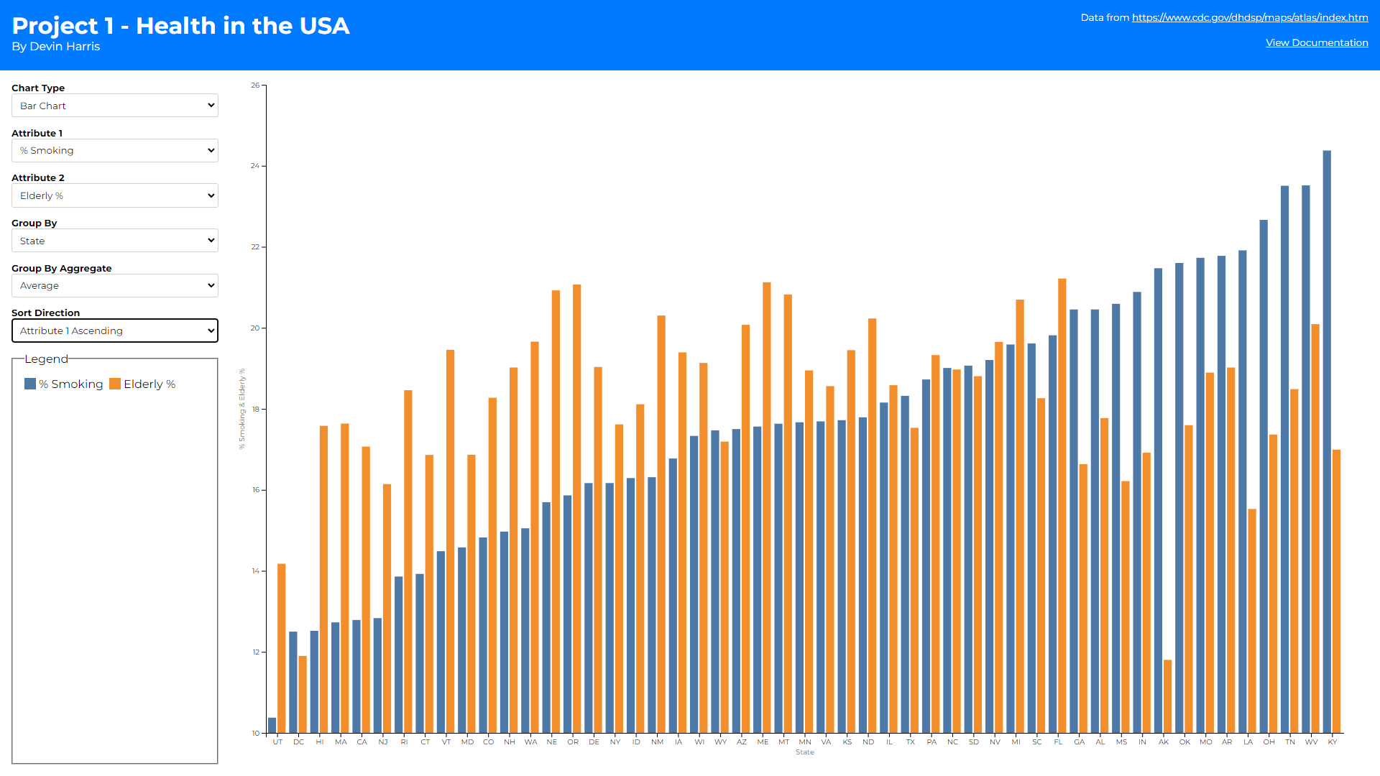The height and width of the screenshot is (776, 1380).
Task: Click the AK orange elderly bar
Action: pos(1168,696)
